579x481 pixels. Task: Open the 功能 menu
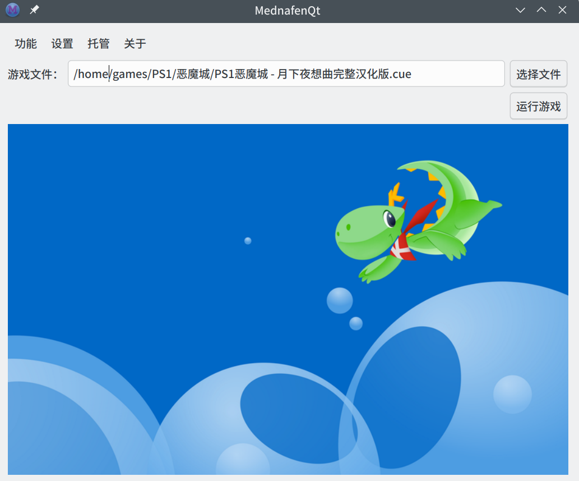point(25,44)
